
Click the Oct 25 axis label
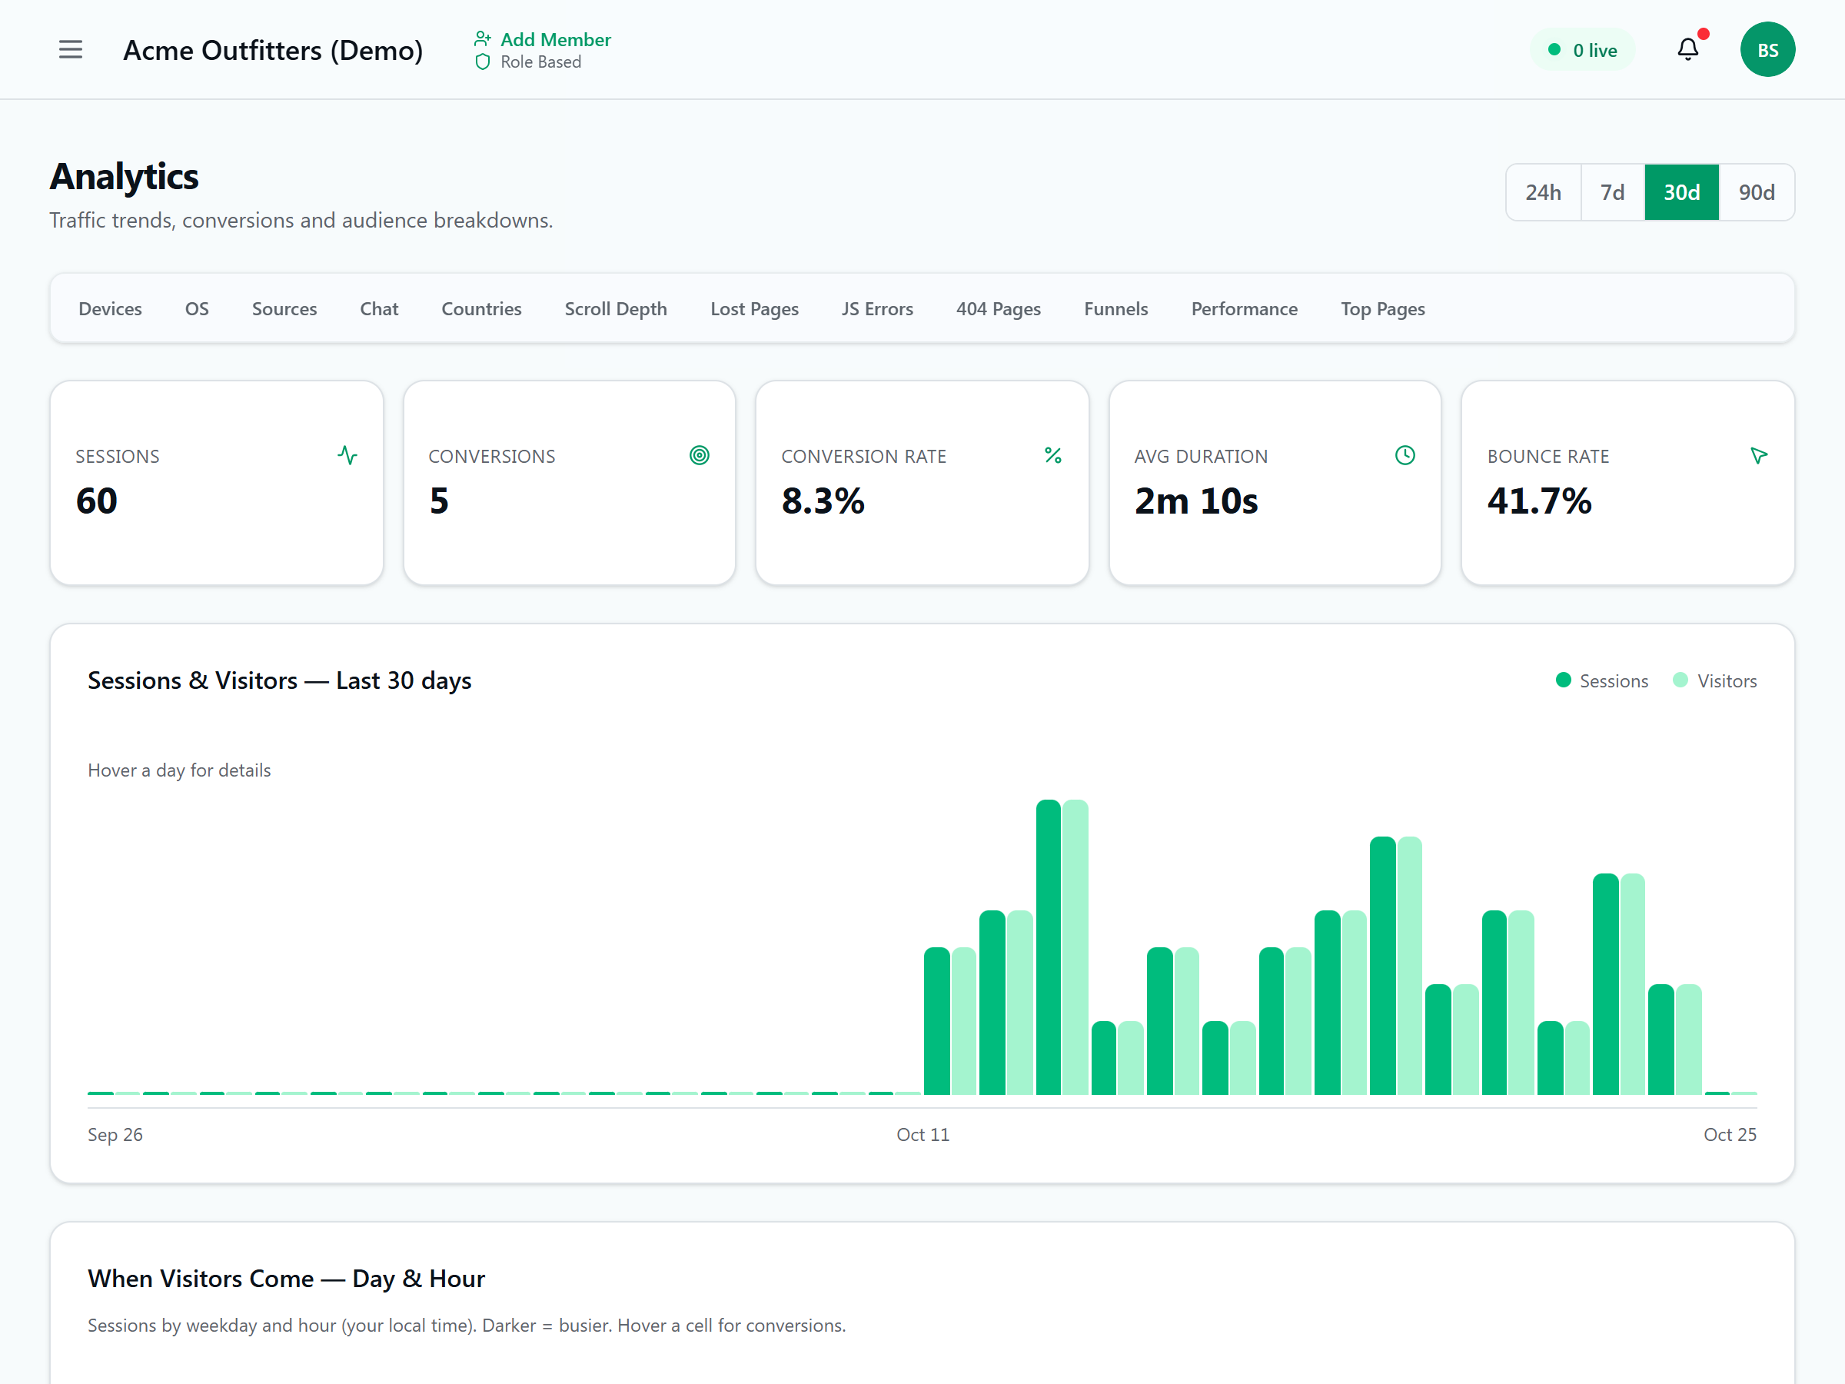[1730, 1135]
